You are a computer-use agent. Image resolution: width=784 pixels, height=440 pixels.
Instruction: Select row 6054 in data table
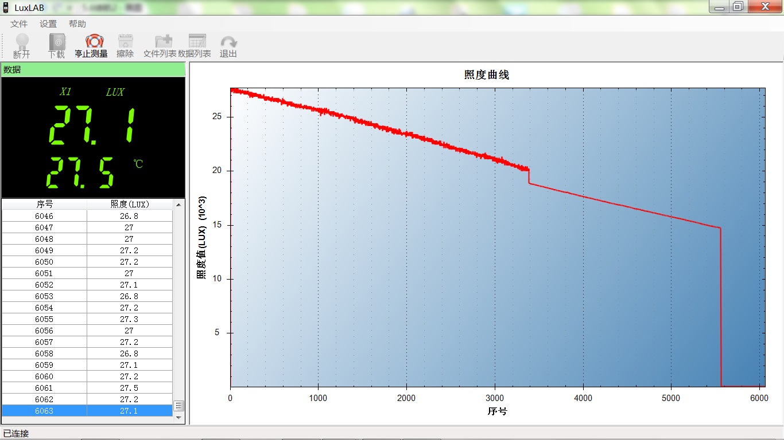pyautogui.click(x=87, y=308)
